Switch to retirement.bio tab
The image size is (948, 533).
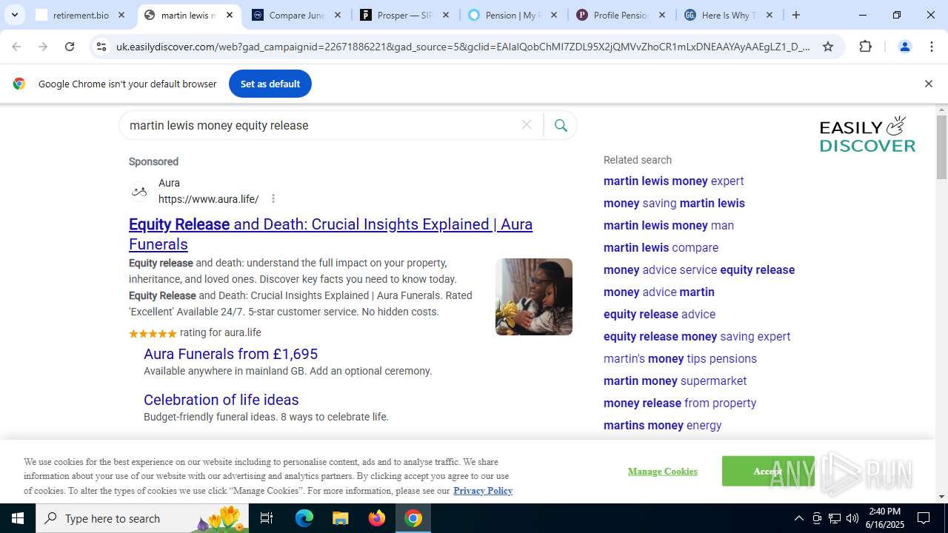81,15
